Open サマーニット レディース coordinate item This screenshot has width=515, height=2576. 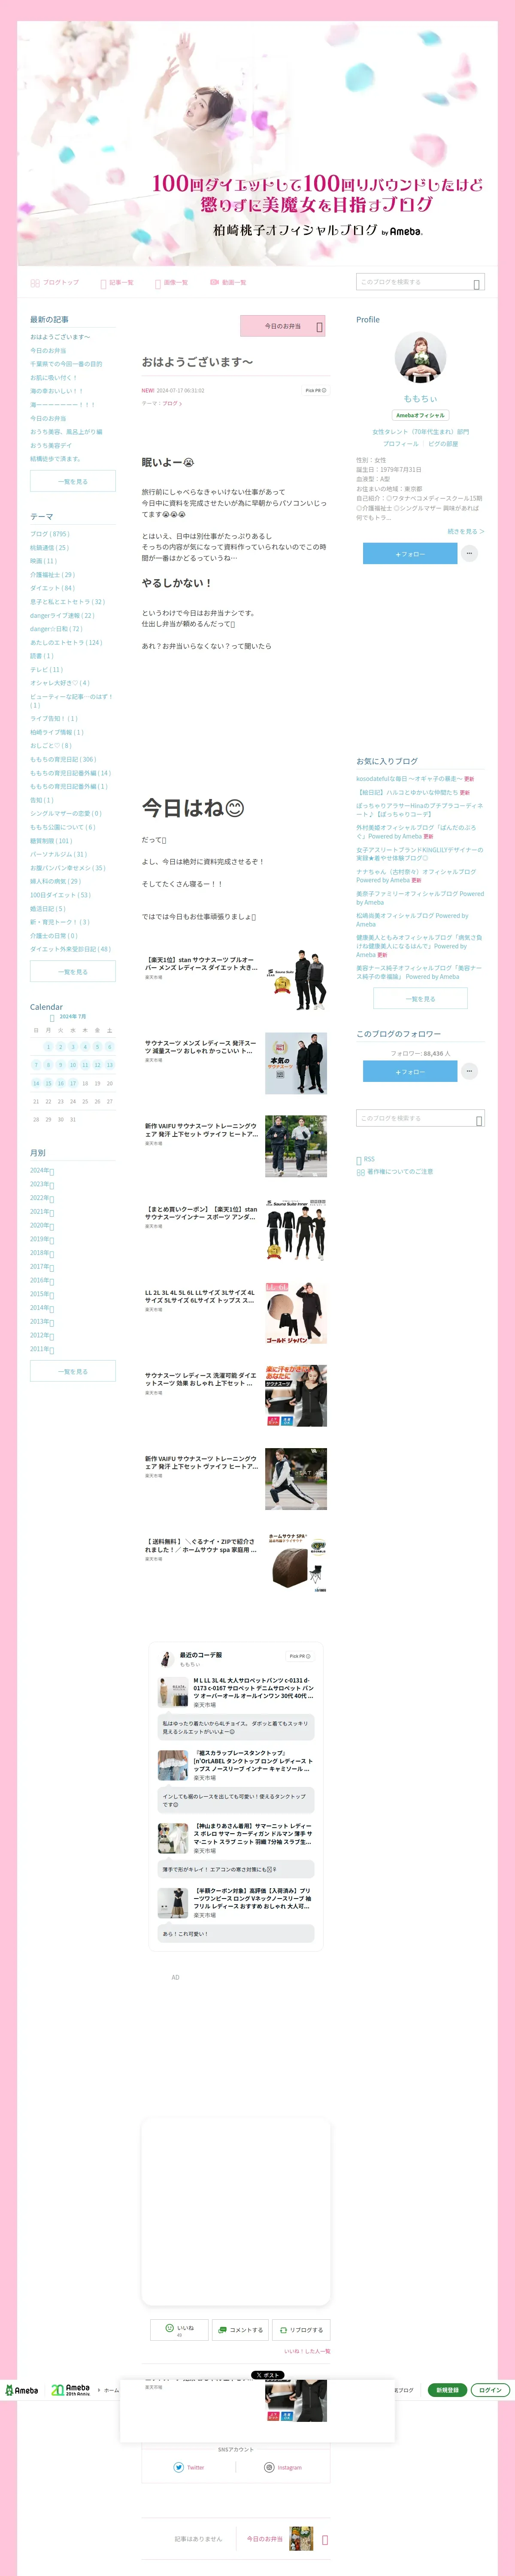coord(236,1838)
